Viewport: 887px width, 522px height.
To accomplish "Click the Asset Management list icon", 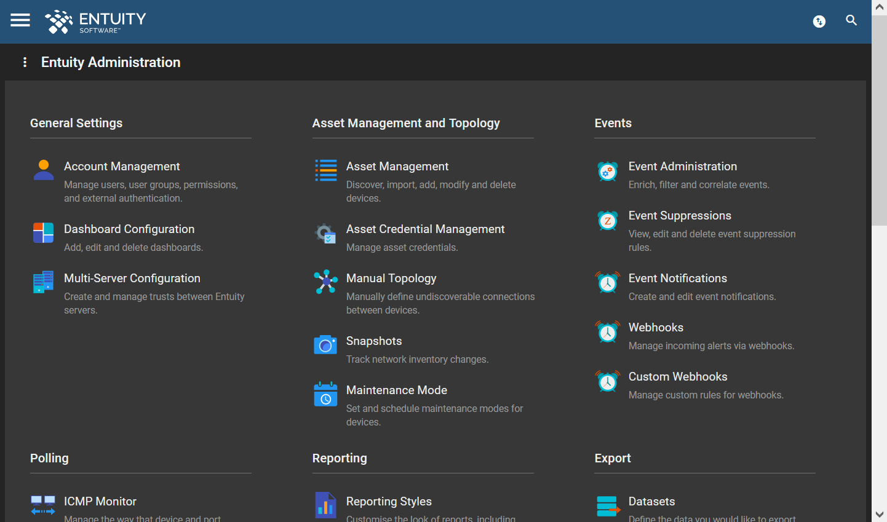I will (x=326, y=170).
